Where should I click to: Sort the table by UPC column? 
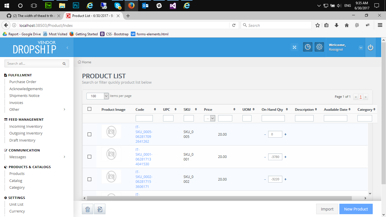click(x=175, y=109)
